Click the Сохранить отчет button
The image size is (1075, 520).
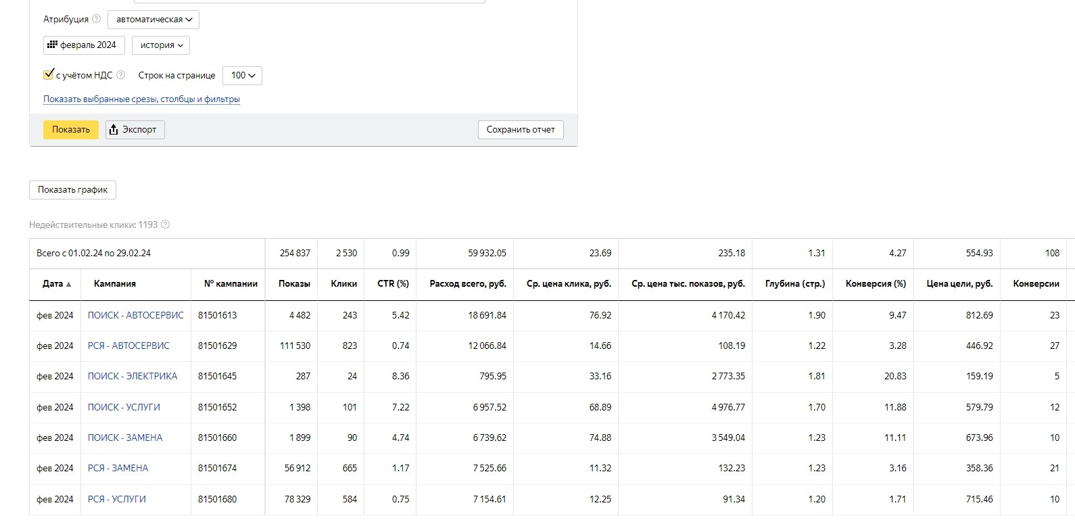(x=521, y=130)
